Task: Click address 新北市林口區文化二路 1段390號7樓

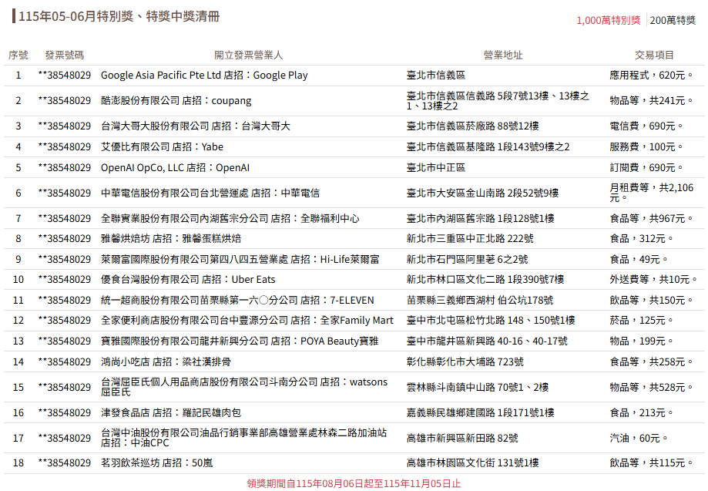Action: pos(485,280)
